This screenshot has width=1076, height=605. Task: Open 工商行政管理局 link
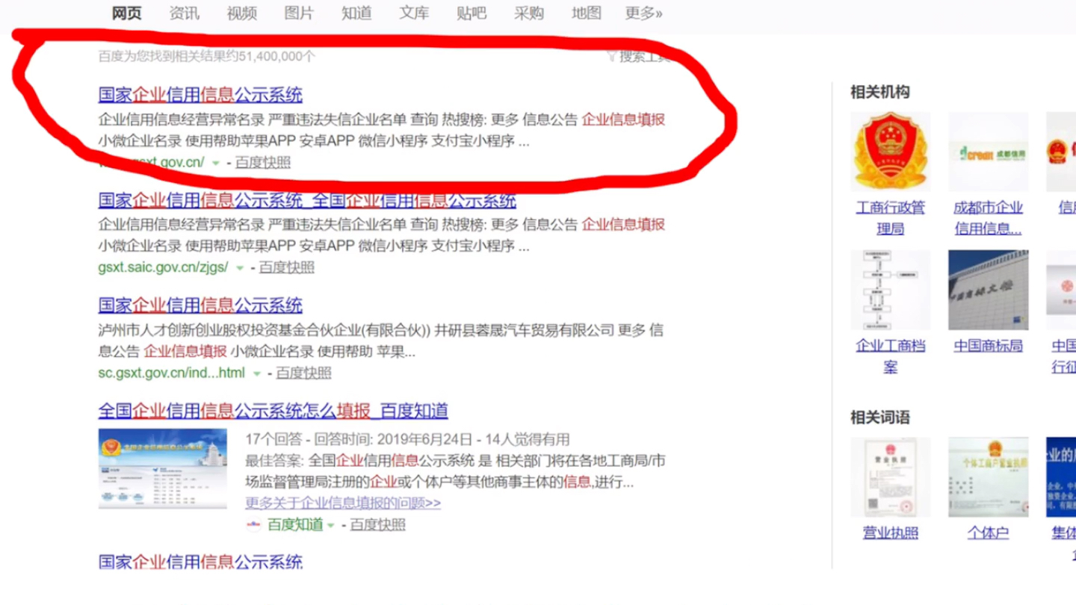[891, 217]
